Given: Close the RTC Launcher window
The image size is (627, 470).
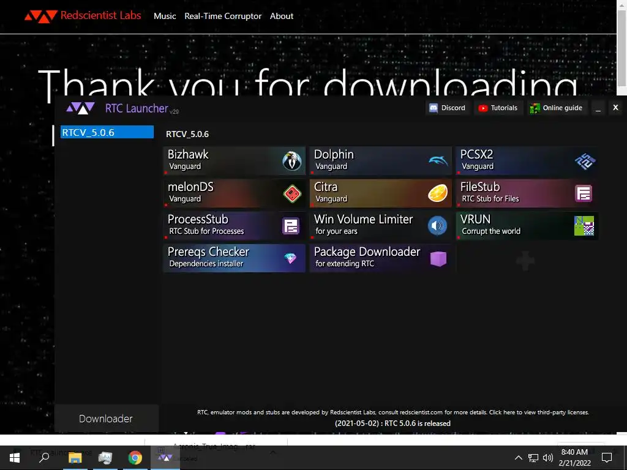Looking at the screenshot, I should click(x=615, y=108).
